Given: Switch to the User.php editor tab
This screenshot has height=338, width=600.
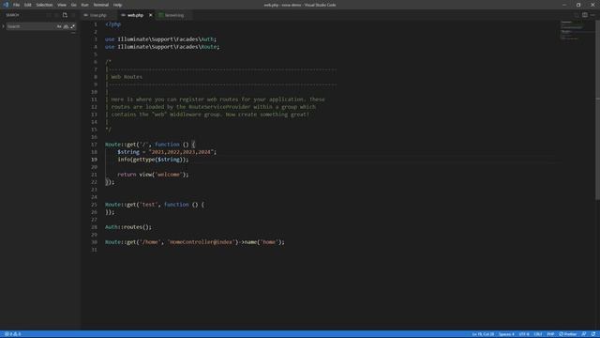Looking at the screenshot, I should coord(97,15).
